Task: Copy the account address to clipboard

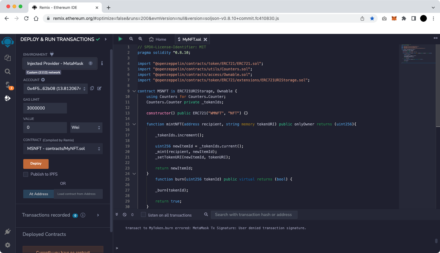Action: [92, 88]
